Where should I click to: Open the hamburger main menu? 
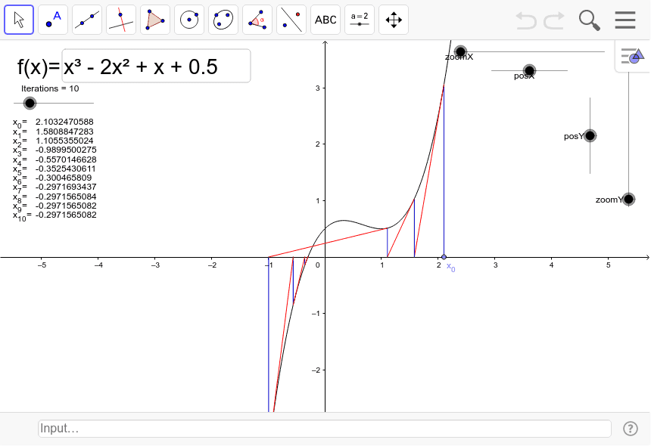click(x=625, y=20)
